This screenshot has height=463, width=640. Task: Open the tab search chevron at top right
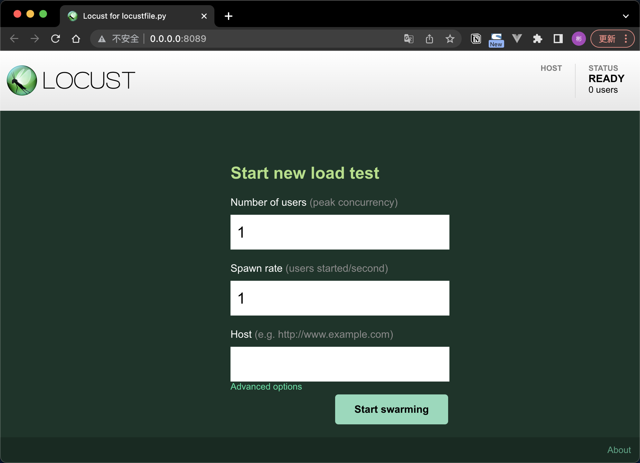coord(626,16)
